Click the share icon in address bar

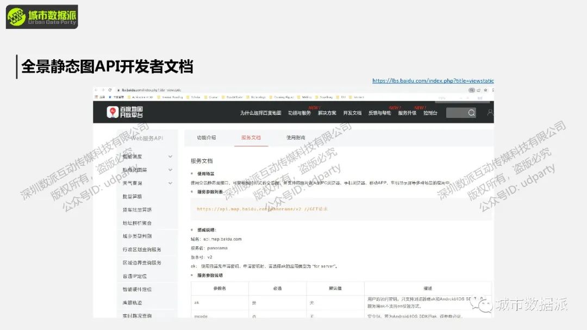point(478,90)
